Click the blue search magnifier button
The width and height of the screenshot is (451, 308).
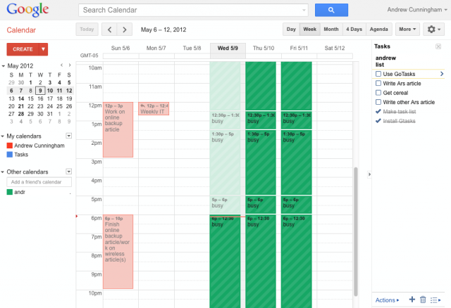pos(331,10)
